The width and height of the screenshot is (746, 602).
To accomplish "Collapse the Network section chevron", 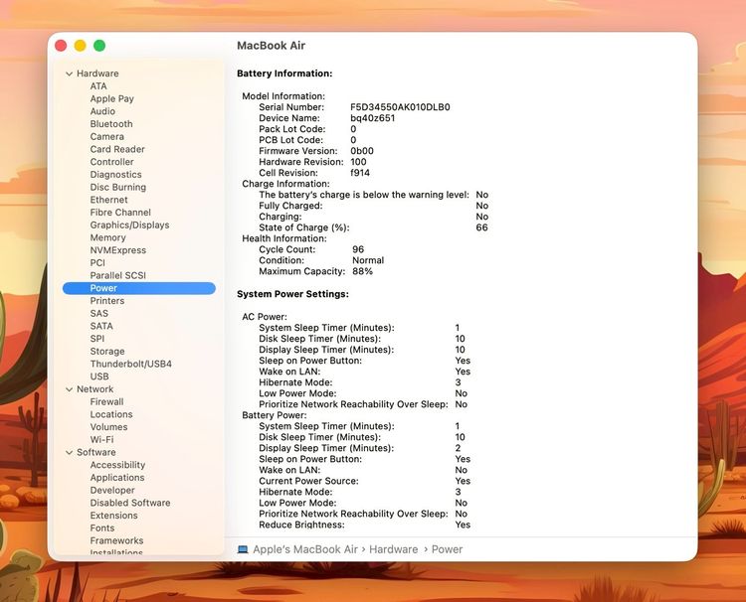I will click(69, 389).
